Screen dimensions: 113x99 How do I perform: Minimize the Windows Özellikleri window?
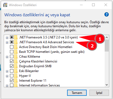coord(81,5)
